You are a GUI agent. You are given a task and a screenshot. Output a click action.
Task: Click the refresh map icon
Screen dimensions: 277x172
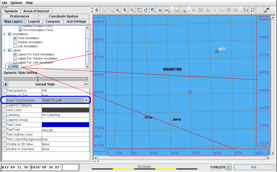[146, 10]
